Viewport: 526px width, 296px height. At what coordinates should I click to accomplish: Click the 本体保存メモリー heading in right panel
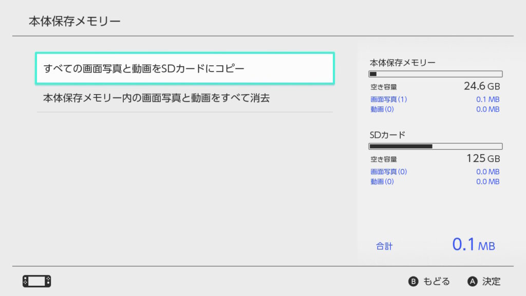[403, 63]
